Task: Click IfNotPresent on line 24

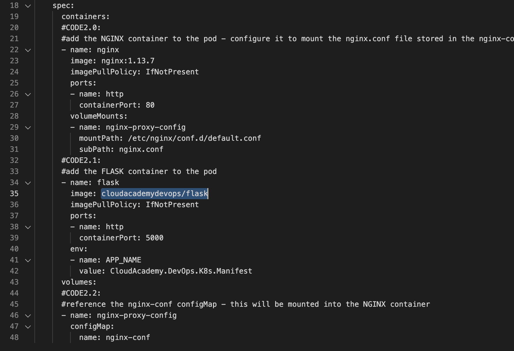Action: (x=172, y=72)
